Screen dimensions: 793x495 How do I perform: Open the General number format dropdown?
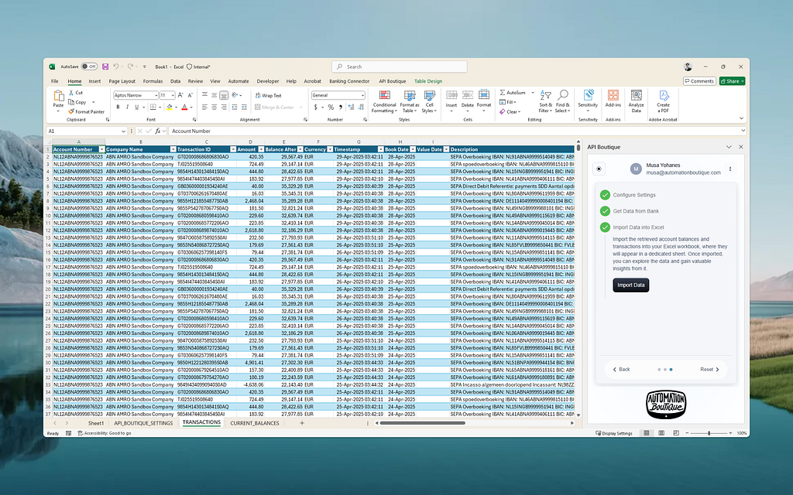pos(362,95)
